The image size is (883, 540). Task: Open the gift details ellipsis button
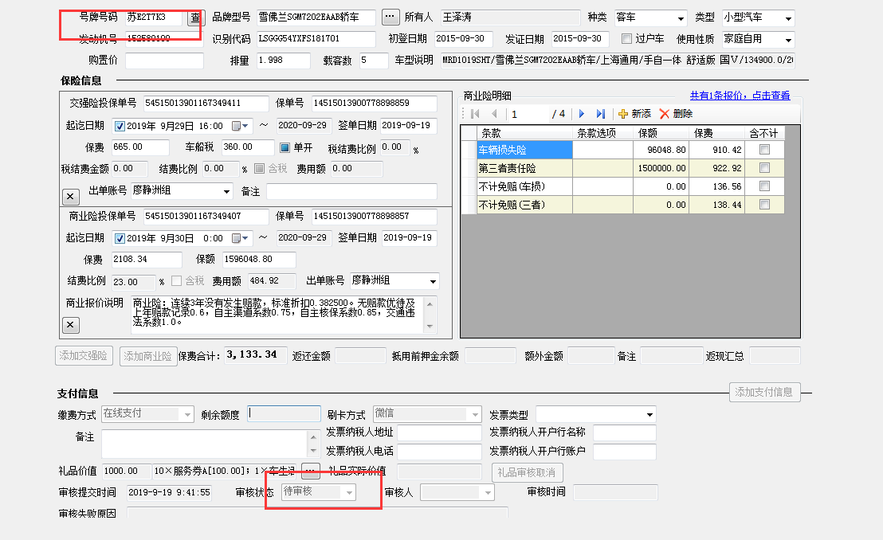pyautogui.click(x=311, y=471)
